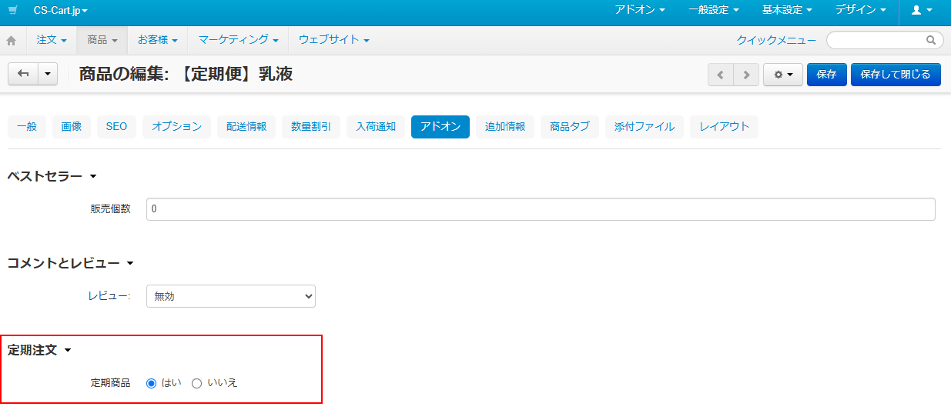Open the マーケティング menu
The width and height of the screenshot is (951, 410).
pyautogui.click(x=237, y=40)
